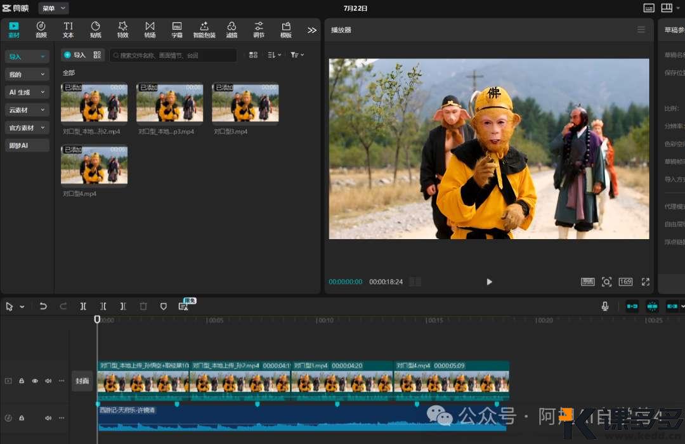Split the clip at playhead
685x444 pixels.
click(83, 306)
